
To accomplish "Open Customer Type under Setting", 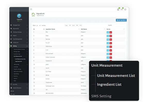I will (17, 54).
